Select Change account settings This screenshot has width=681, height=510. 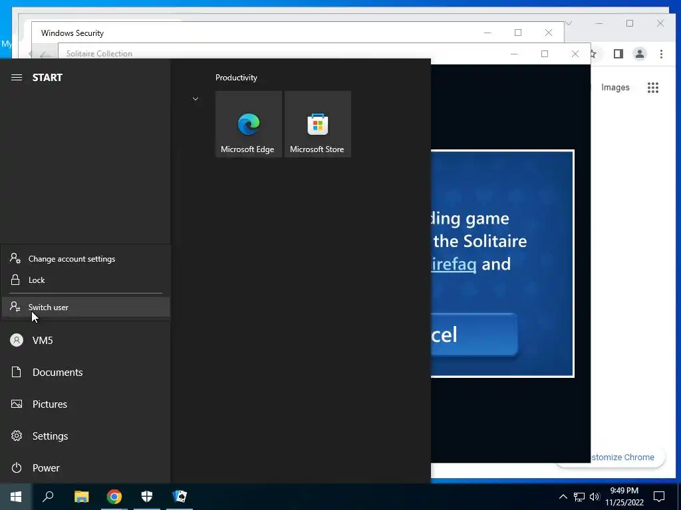coord(86,259)
